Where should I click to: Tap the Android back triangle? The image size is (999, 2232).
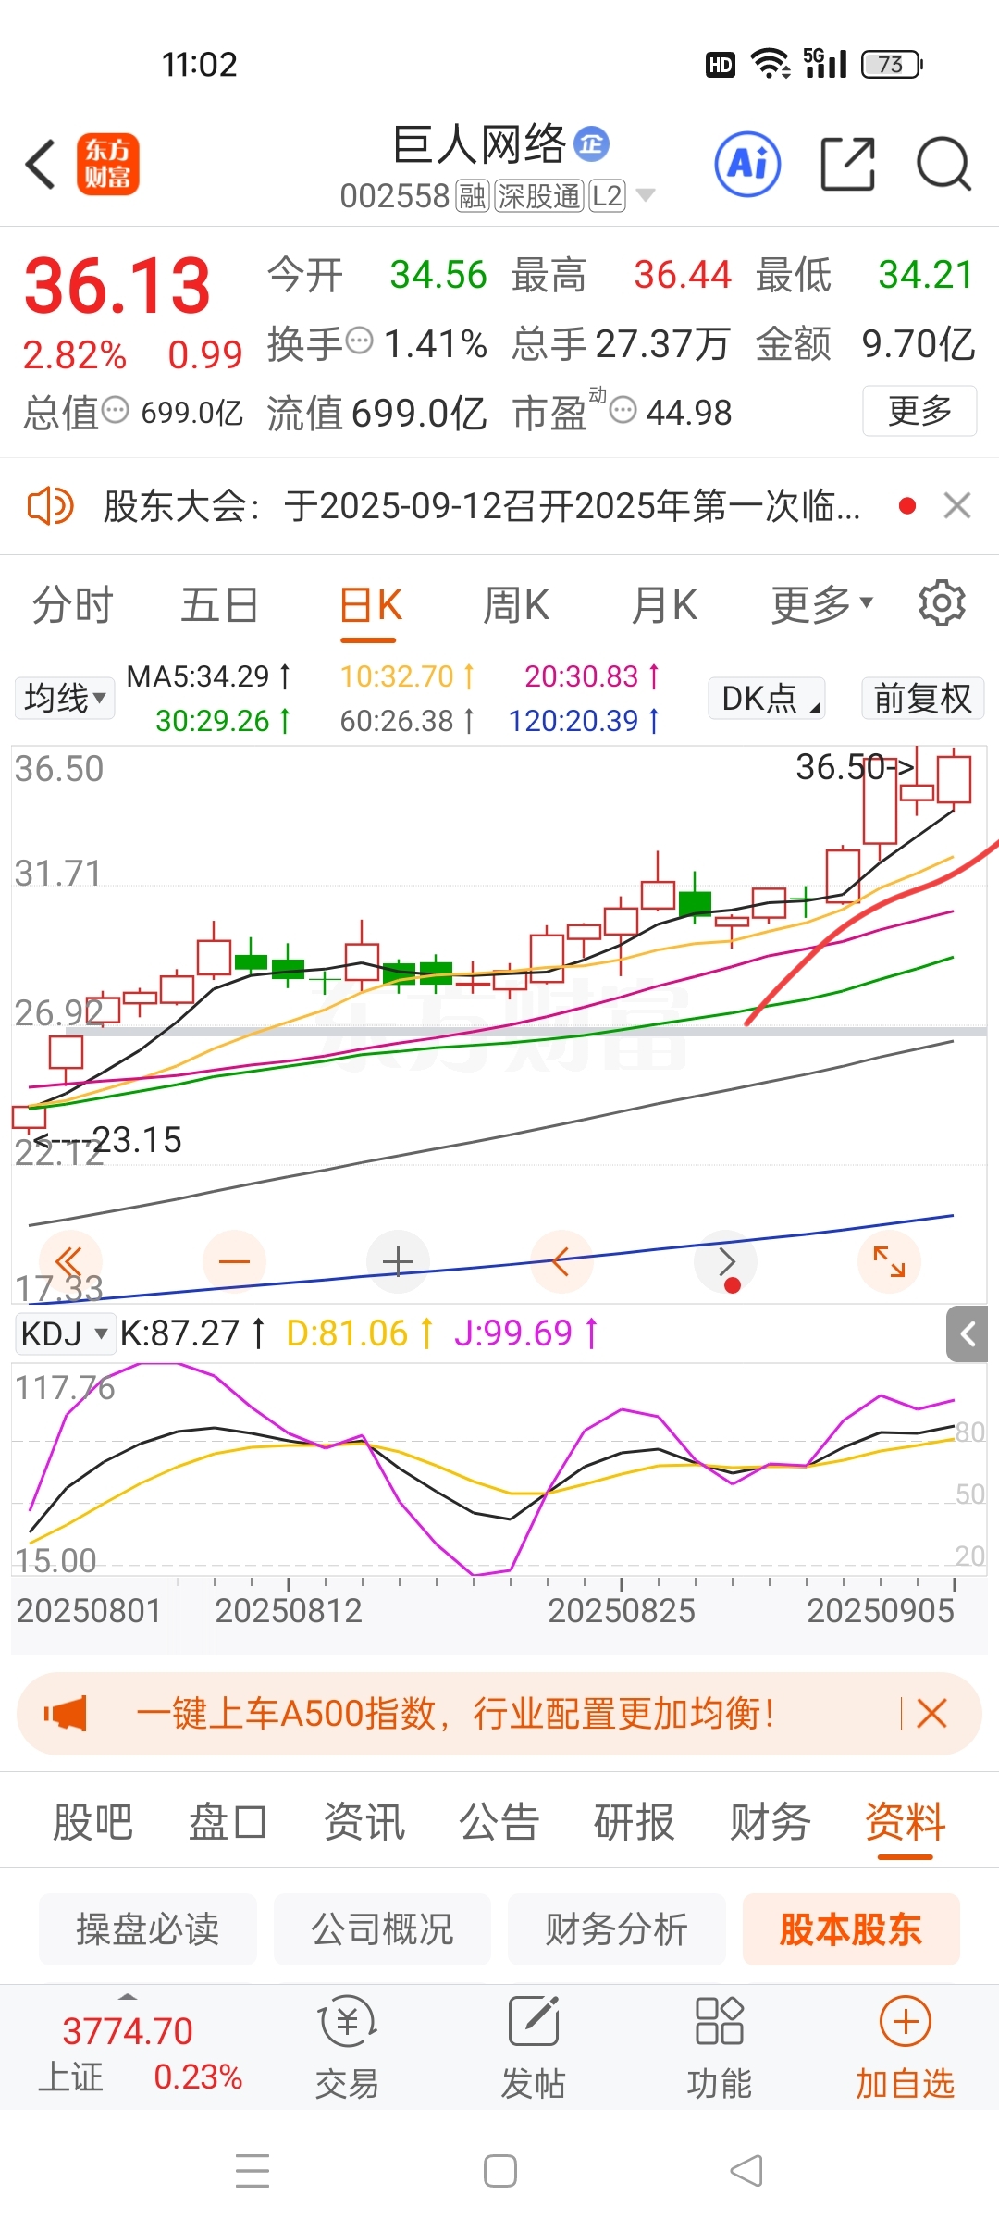pyautogui.click(x=746, y=2171)
